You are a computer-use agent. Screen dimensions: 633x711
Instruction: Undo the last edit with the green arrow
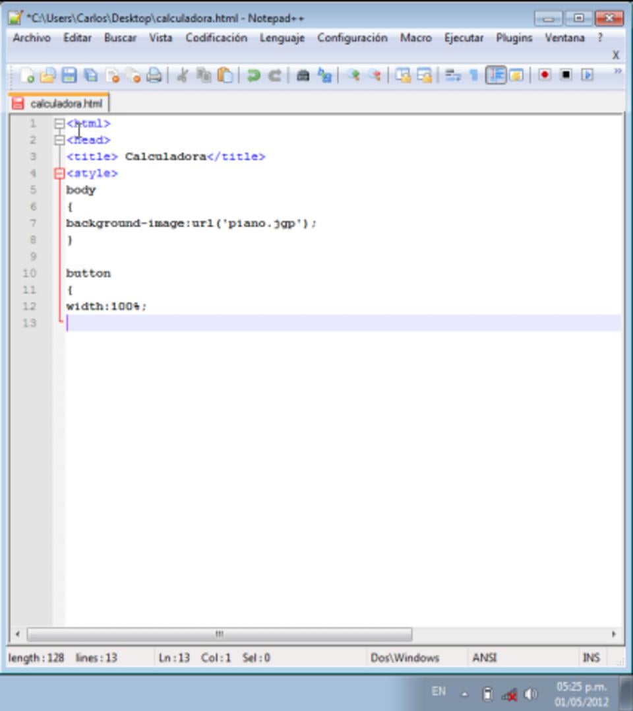click(254, 75)
